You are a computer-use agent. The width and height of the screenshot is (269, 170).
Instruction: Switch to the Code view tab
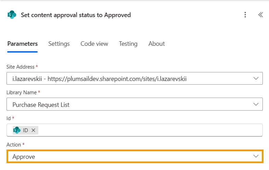(94, 44)
